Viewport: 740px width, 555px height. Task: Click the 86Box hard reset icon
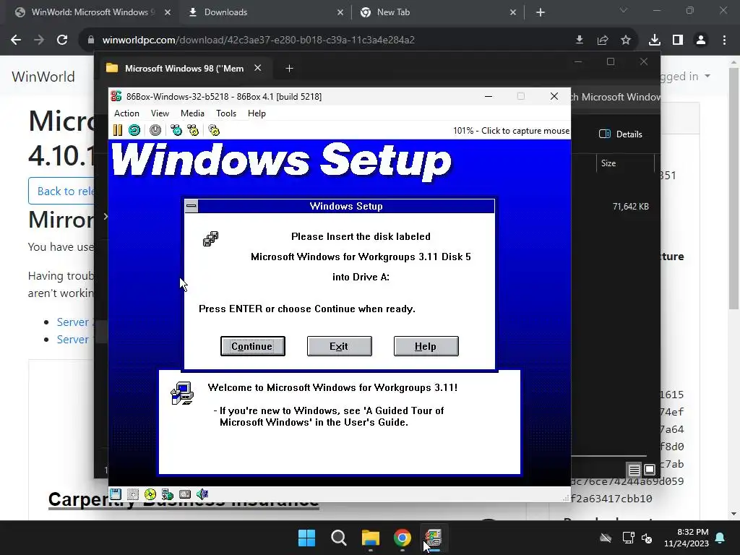[x=134, y=130]
